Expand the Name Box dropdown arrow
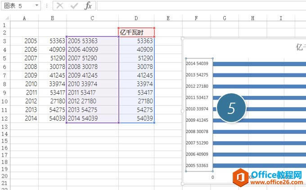This screenshot has width=306, height=190. click(x=36, y=5)
